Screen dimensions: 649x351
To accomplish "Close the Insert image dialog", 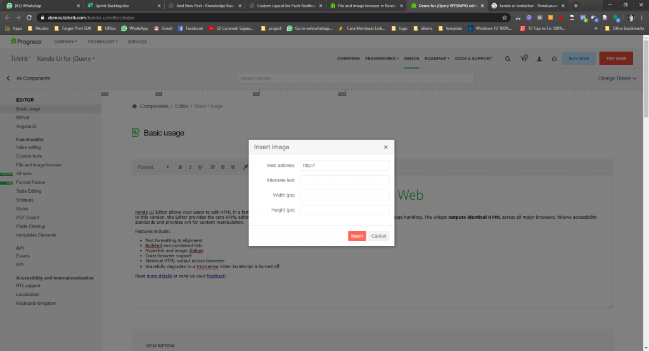I will [x=385, y=147].
